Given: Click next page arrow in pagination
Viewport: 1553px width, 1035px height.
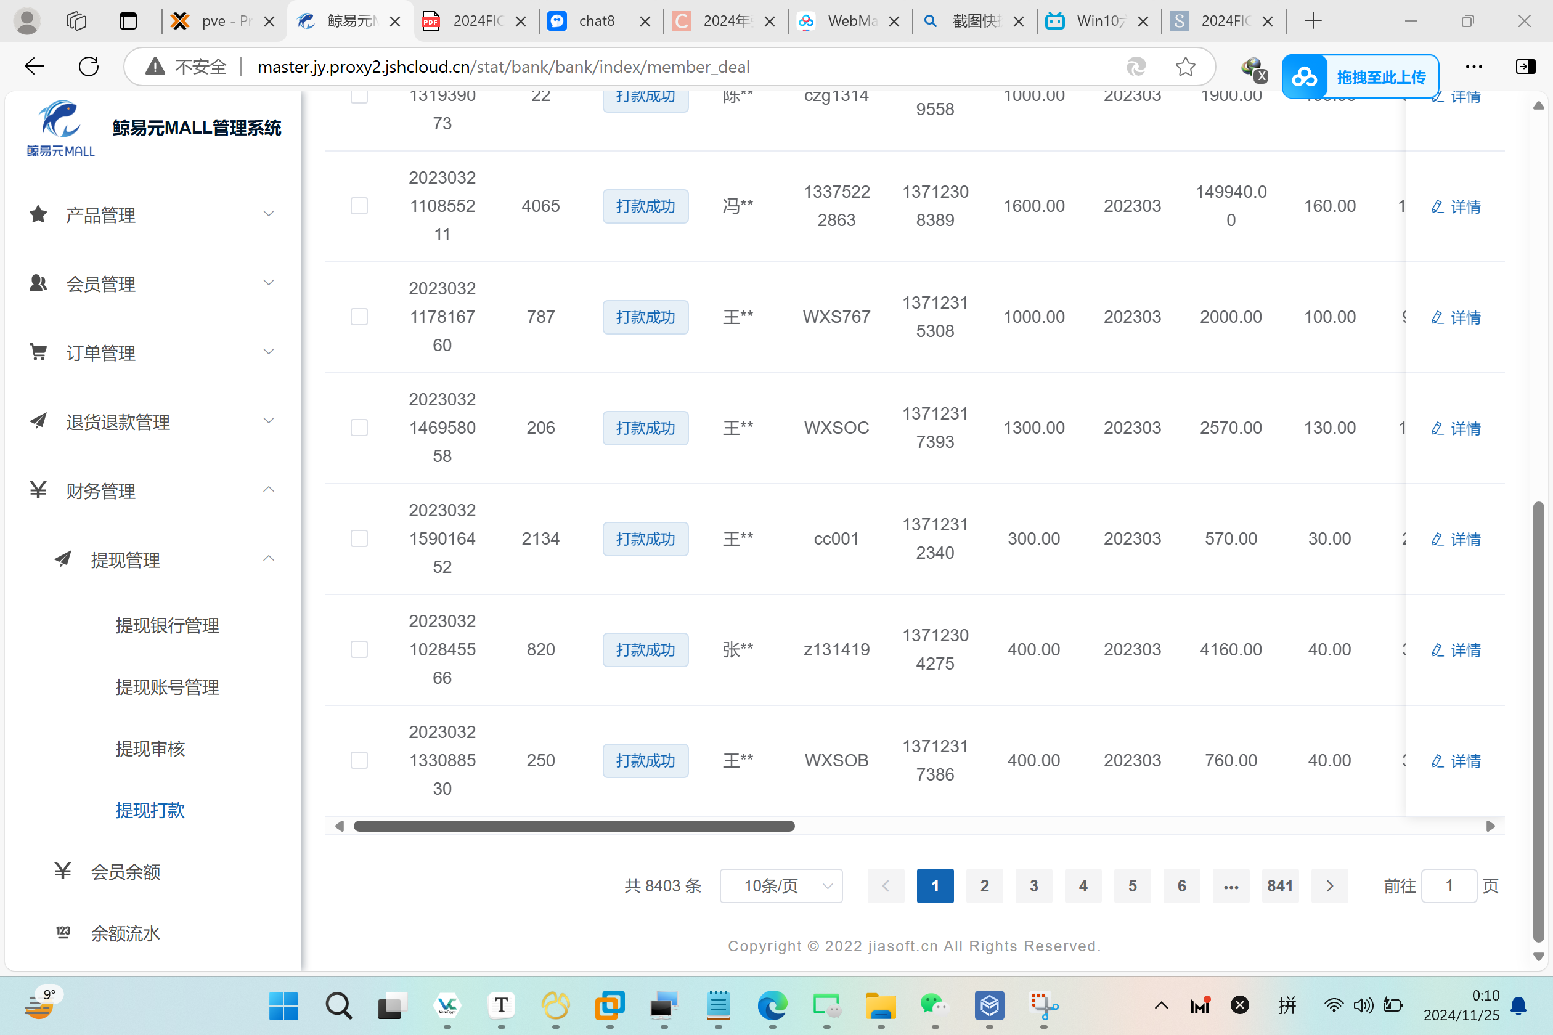Looking at the screenshot, I should point(1329,886).
